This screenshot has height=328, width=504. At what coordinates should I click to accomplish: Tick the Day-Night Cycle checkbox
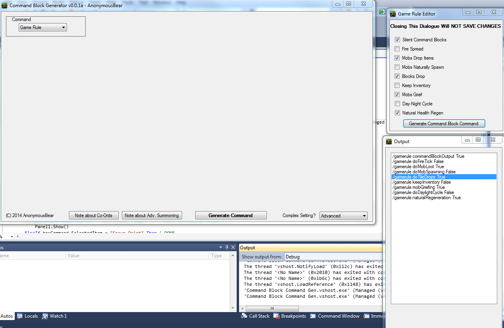click(x=397, y=104)
